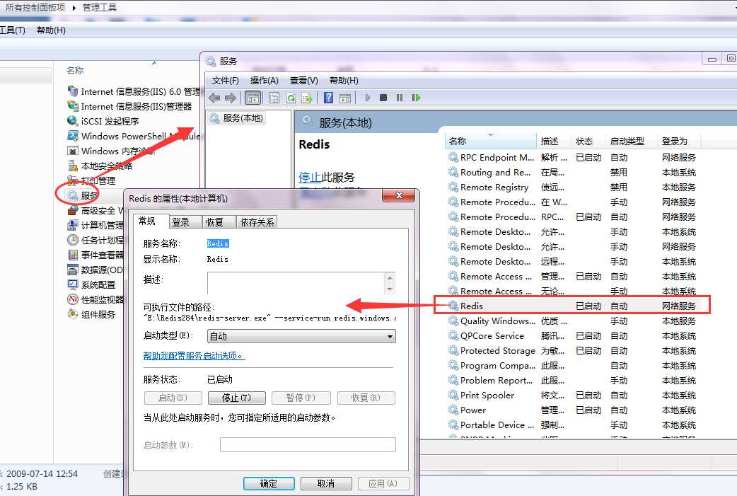
Task: Click the Start service play icon
Action: tap(368, 98)
